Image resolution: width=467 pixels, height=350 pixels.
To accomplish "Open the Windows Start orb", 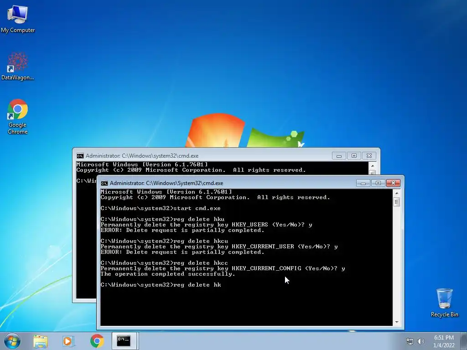I will click(x=12, y=341).
